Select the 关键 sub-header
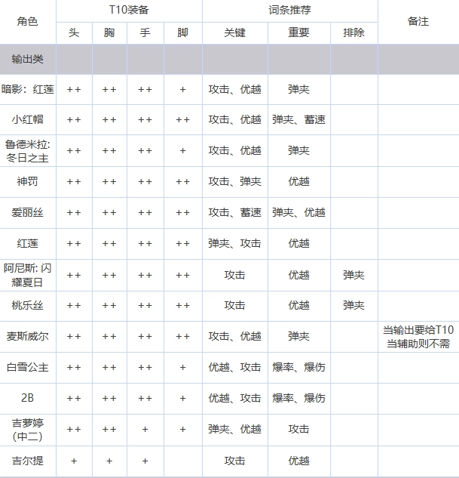Image resolution: width=459 pixels, height=478 pixels. tap(234, 33)
